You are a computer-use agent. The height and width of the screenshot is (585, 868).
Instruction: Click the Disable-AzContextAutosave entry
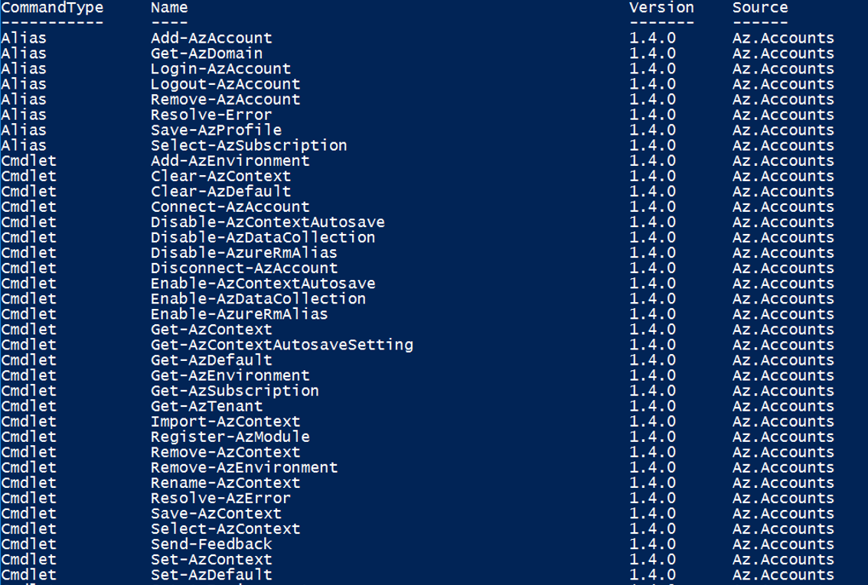pyautogui.click(x=267, y=223)
